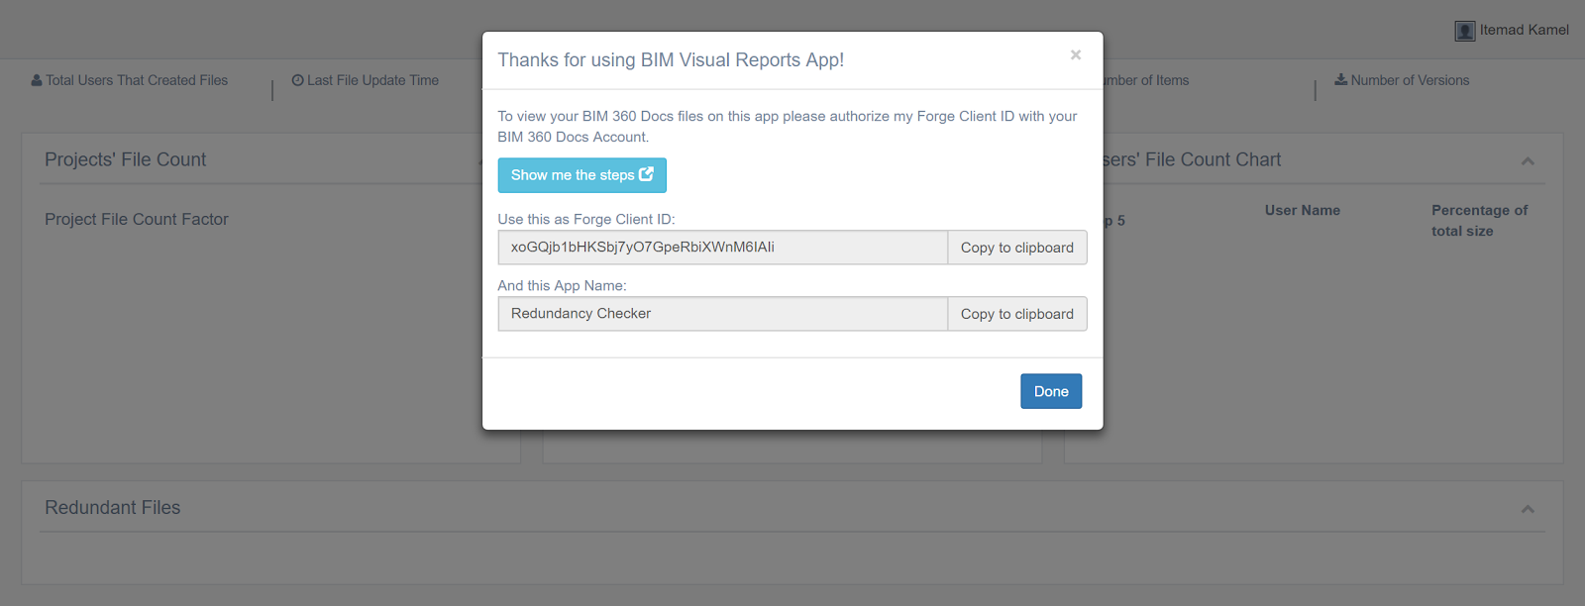The width and height of the screenshot is (1585, 606).
Task: Click the User Name column header
Action: pos(1302,210)
